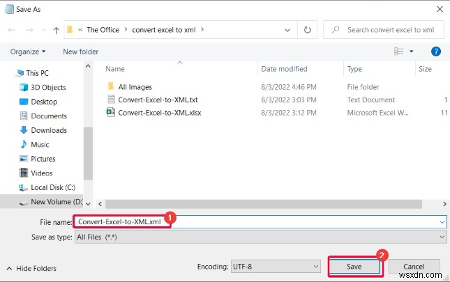Screen dimensions: 450x282
Task: Sort by Type column header
Action: 354,69
